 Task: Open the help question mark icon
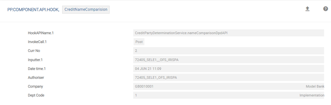326,9
